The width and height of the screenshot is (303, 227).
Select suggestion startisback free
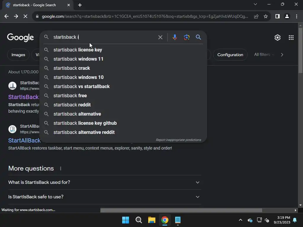[x=123, y=95]
